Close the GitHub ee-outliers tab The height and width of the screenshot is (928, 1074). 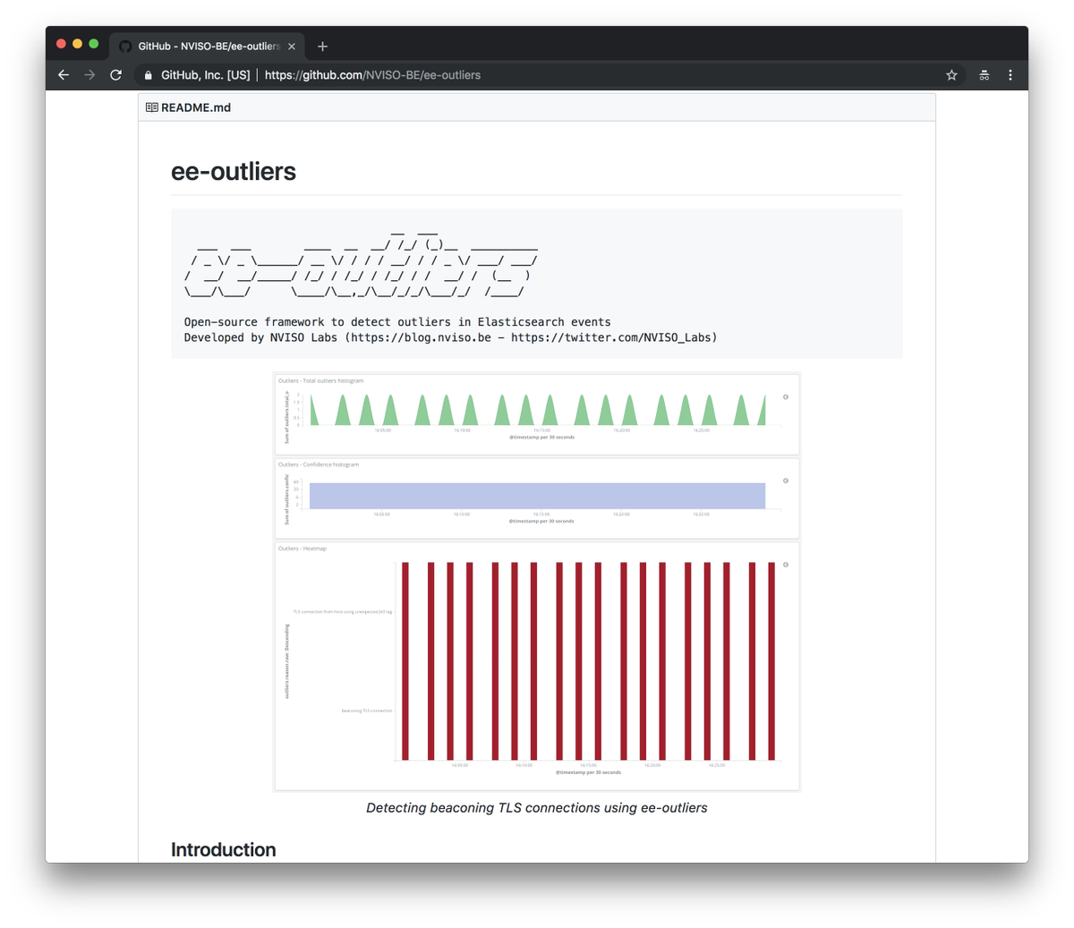[x=292, y=47]
